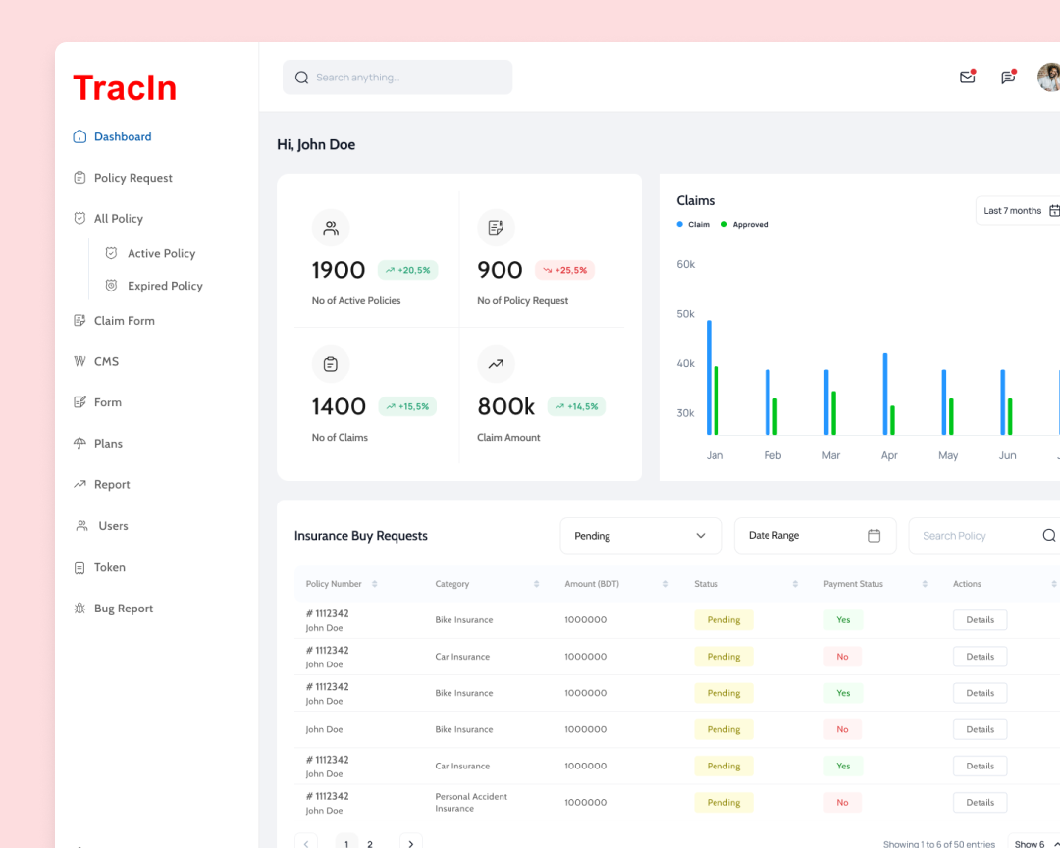
Task: Click the +20,5% growth badge
Action: coord(407,270)
